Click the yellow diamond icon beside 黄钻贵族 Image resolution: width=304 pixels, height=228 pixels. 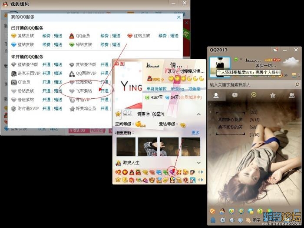point(13,36)
